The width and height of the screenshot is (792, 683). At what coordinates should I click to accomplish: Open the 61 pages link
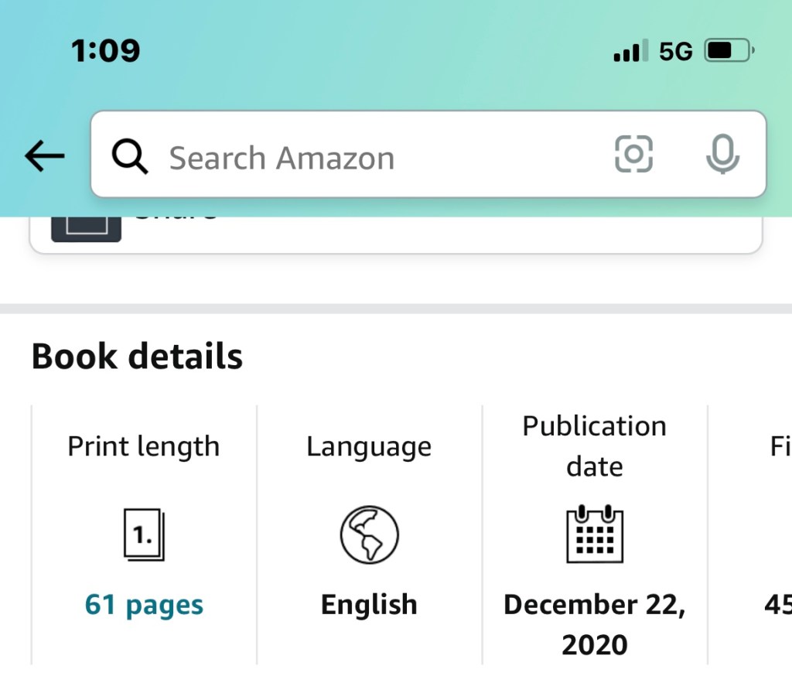coord(144,604)
